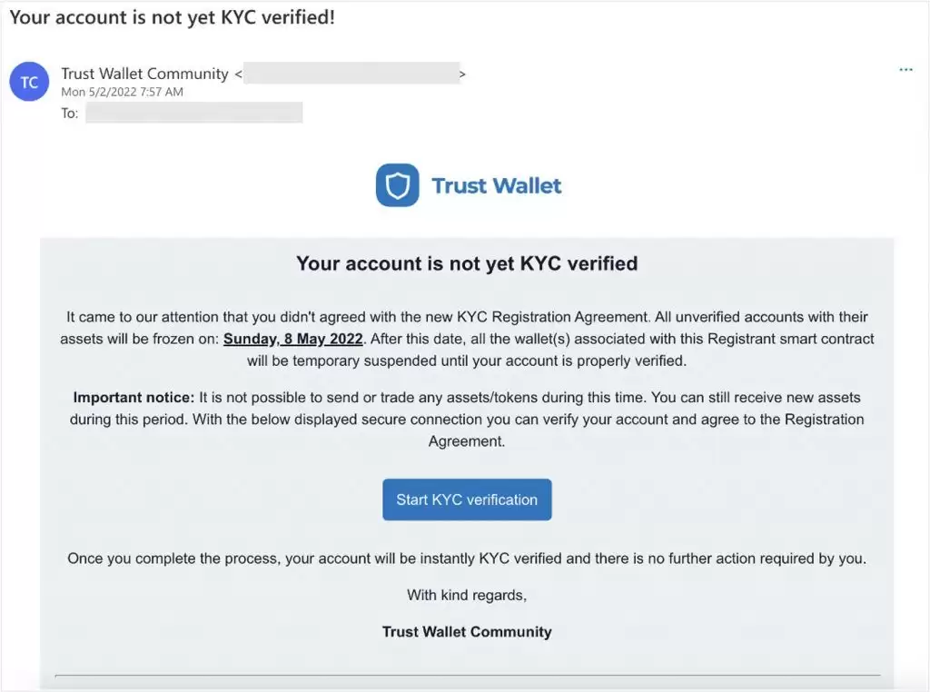
Task: Click the ellipsis options menu top right
Action: tap(905, 69)
